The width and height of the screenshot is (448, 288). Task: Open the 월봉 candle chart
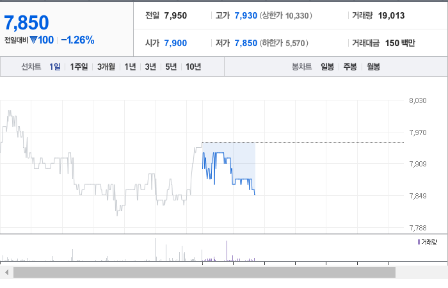[373, 67]
